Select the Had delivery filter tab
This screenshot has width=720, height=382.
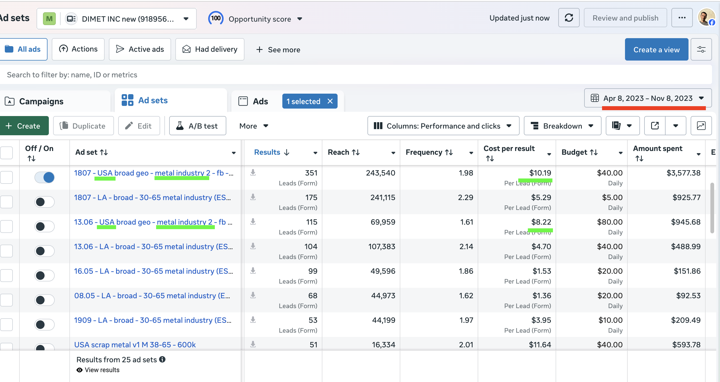pyautogui.click(x=210, y=49)
